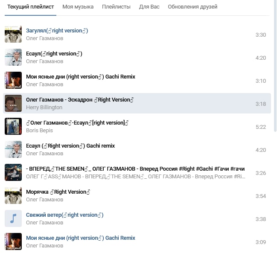Click the playlist vertical scrollbar
Image resolution: width=277 pixels, height=253 pixels.
275,65
